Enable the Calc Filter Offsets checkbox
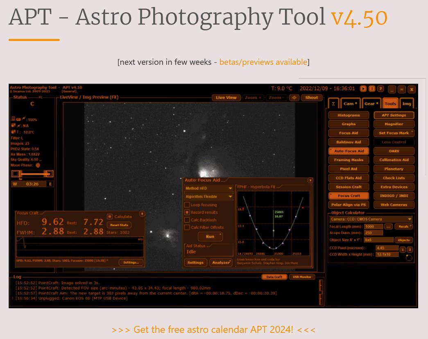Image resolution: width=428 pixels, height=339 pixels. tap(187, 227)
